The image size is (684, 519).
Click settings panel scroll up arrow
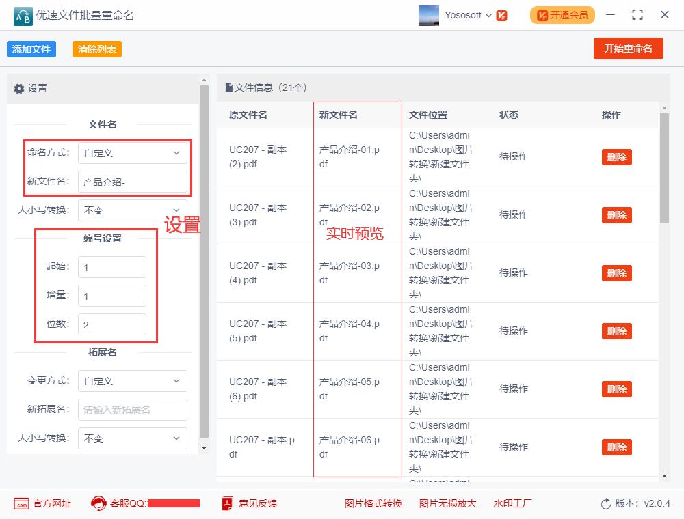pyautogui.click(x=204, y=80)
